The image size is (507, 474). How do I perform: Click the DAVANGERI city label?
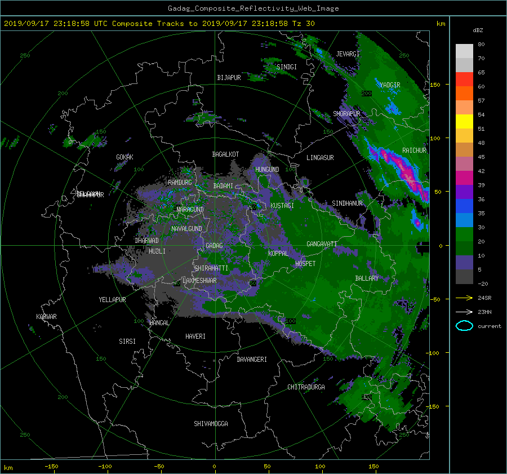click(252, 360)
